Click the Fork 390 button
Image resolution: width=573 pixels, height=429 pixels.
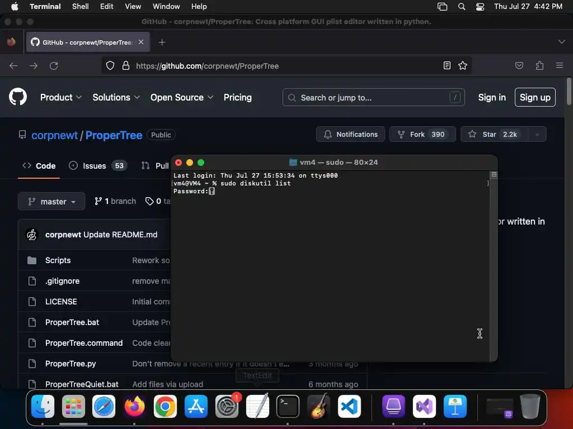coord(422,134)
